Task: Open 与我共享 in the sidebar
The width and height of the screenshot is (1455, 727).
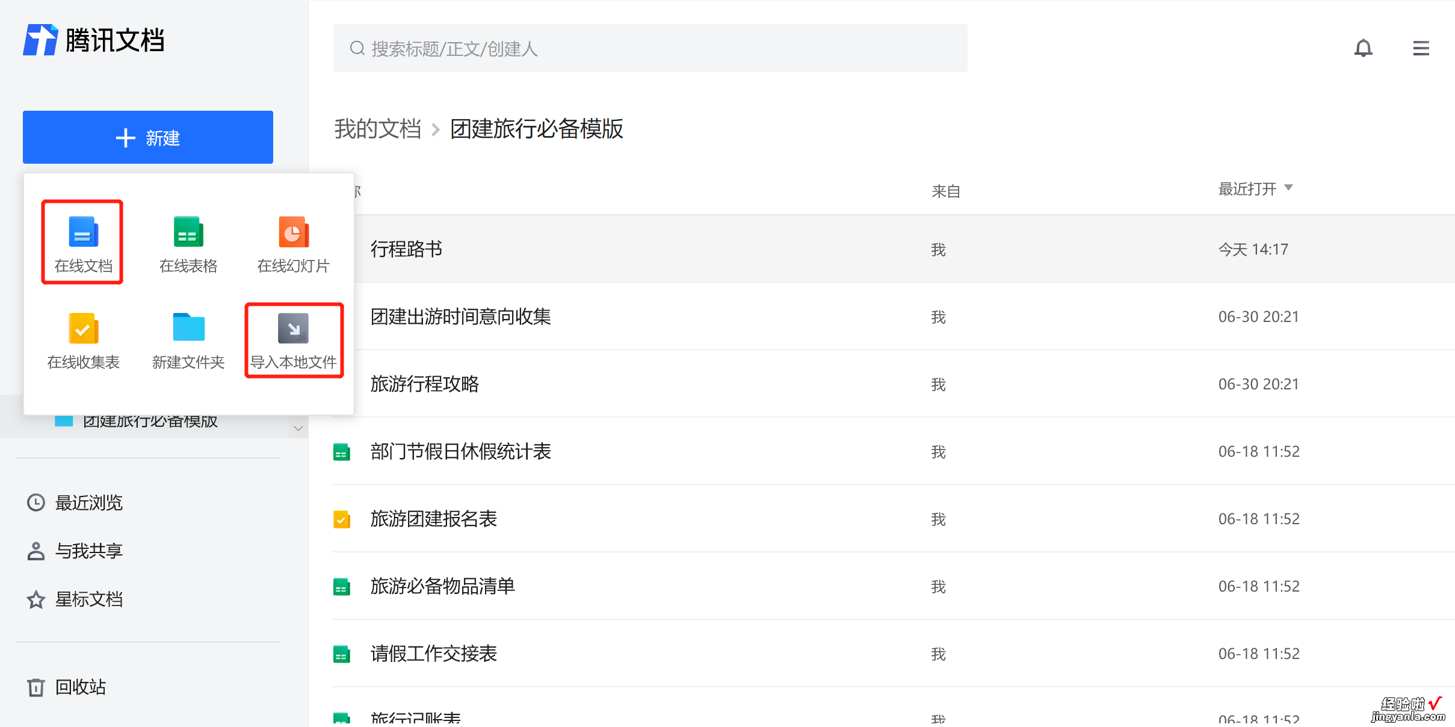Action: (x=88, y=551)
